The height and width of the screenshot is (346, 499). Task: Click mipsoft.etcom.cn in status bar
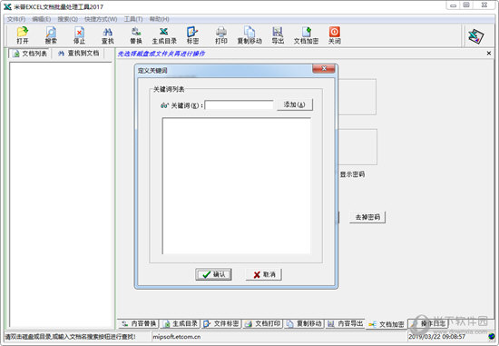click(177, 336)
